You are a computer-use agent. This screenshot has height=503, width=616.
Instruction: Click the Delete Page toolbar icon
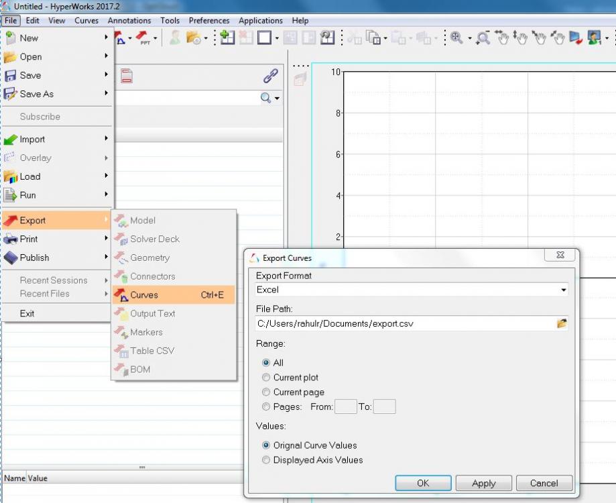(x=246, y=38)
